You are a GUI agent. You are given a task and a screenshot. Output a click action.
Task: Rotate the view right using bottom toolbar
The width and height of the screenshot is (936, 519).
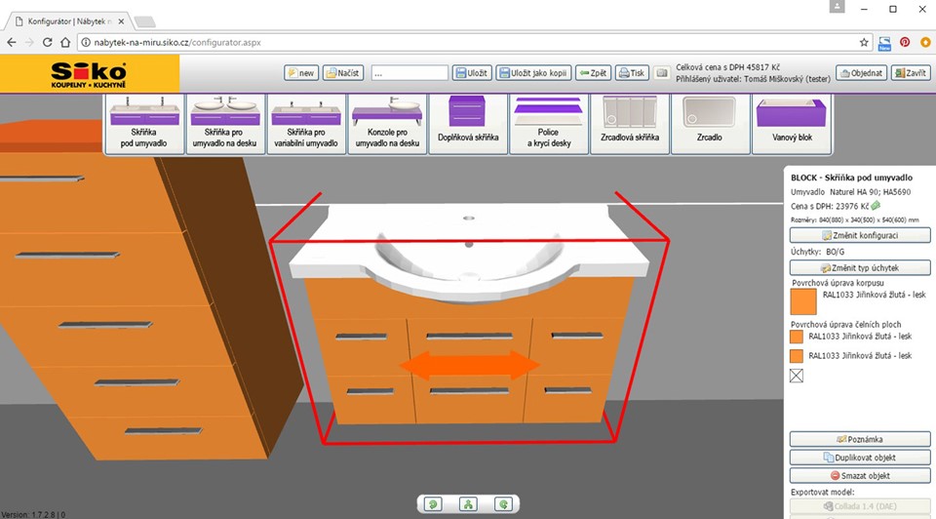point(503,504)
